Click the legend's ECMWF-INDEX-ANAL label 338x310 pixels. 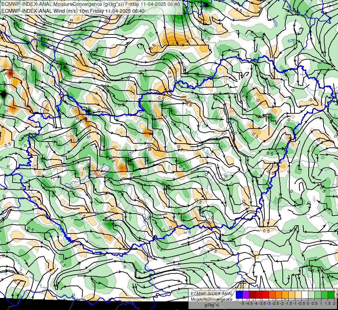coord(212,294)
